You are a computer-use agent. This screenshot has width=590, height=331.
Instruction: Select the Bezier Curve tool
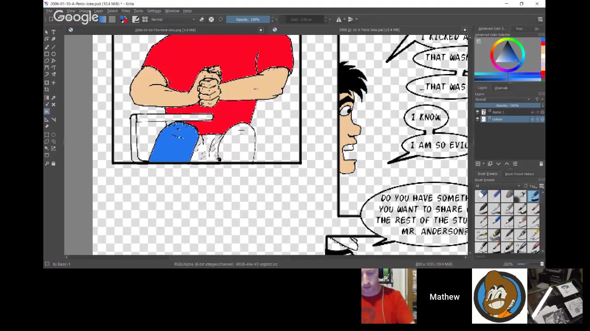[47, 68]
